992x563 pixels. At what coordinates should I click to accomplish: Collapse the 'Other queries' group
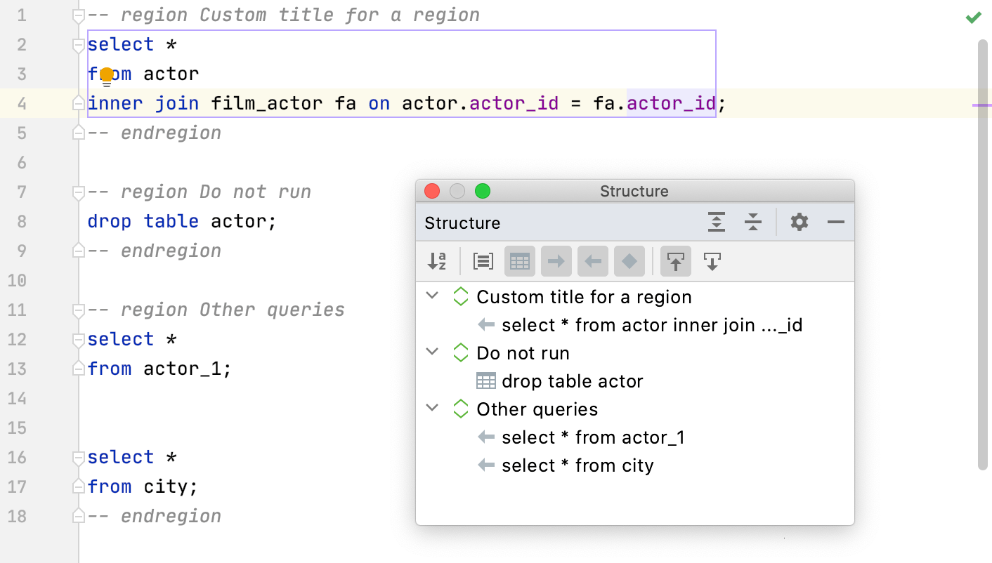(x=432, y=409)
